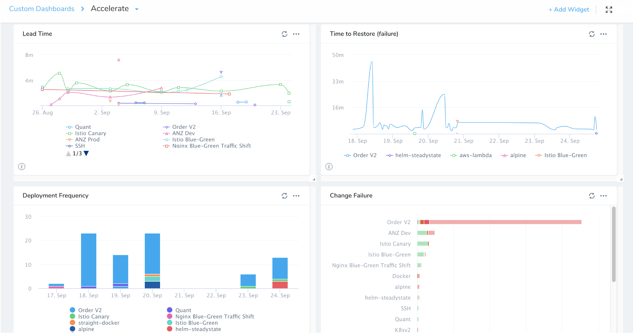
Task: Grab the Change Failure vertical scrollbar
Action: click(x=614, y=244)
